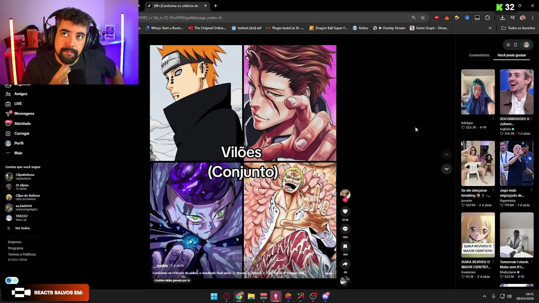Screen dimensions: 539x303
Task: Open Atividade notifications in sidebar
Action: tap(18, 123)
